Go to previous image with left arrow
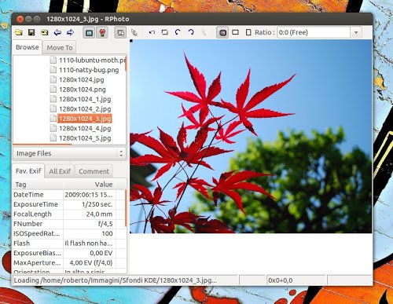This screenshot has height=304, width=393. [57, 32]
